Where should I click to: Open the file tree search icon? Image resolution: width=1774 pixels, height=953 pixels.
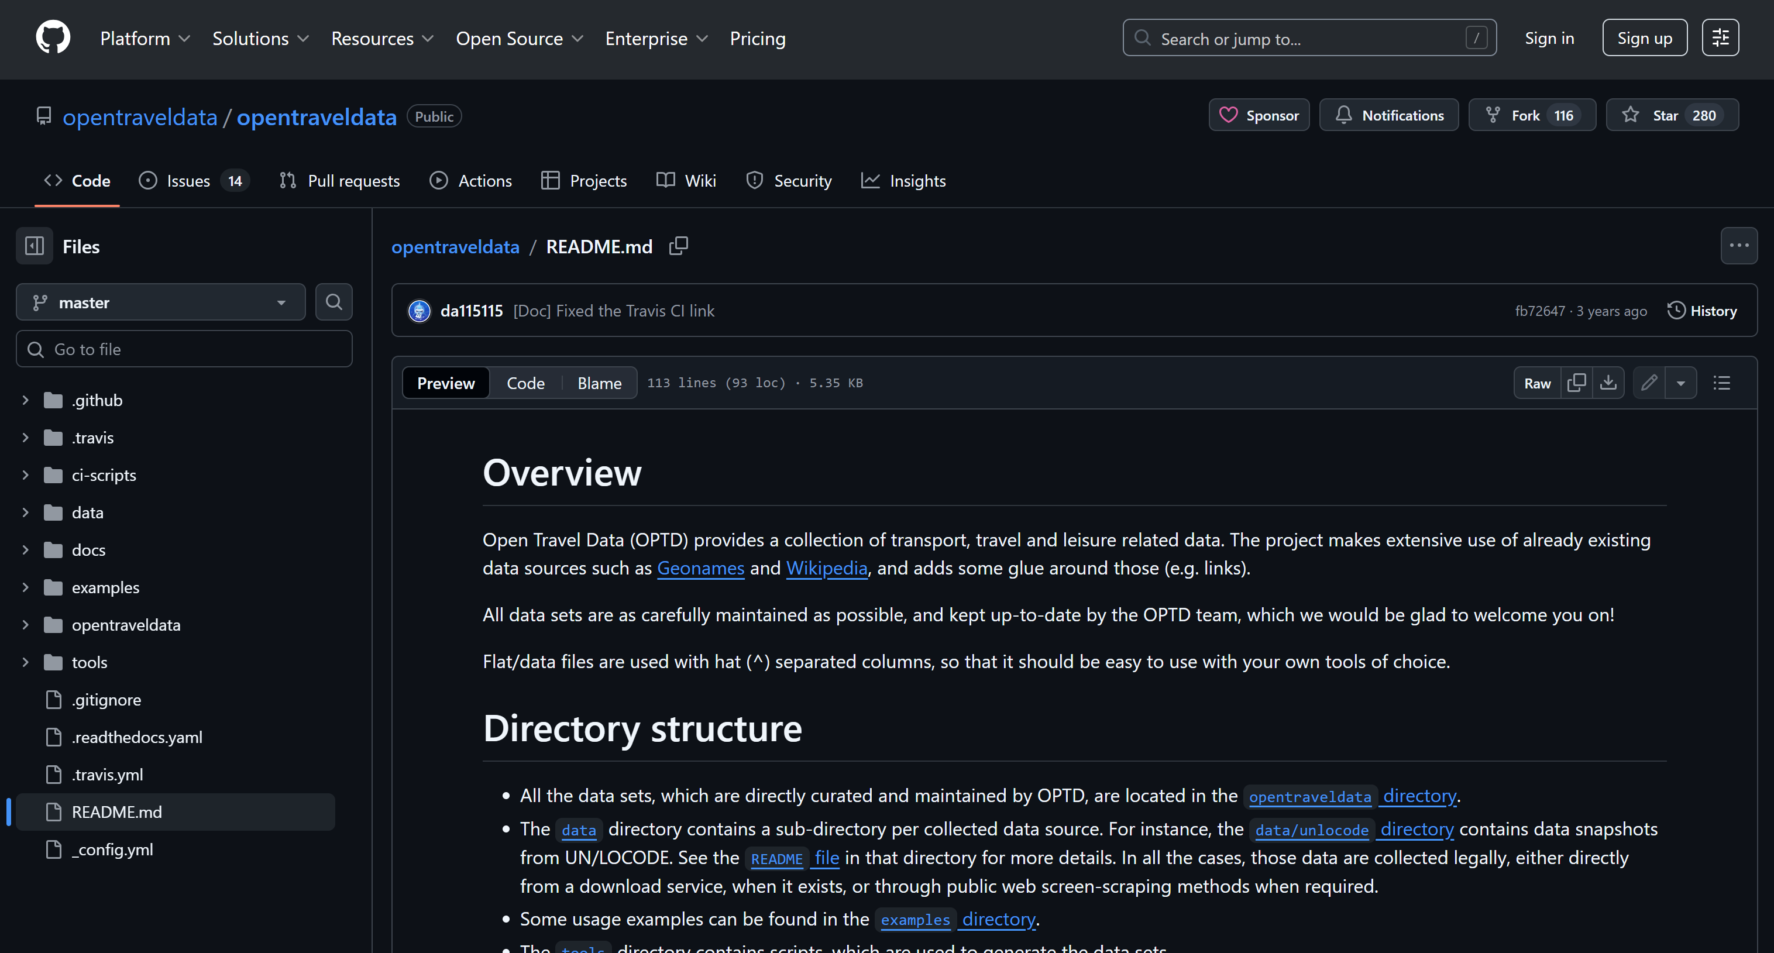(334, 302)
